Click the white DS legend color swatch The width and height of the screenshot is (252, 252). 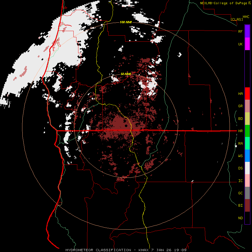tap(247, 168)
